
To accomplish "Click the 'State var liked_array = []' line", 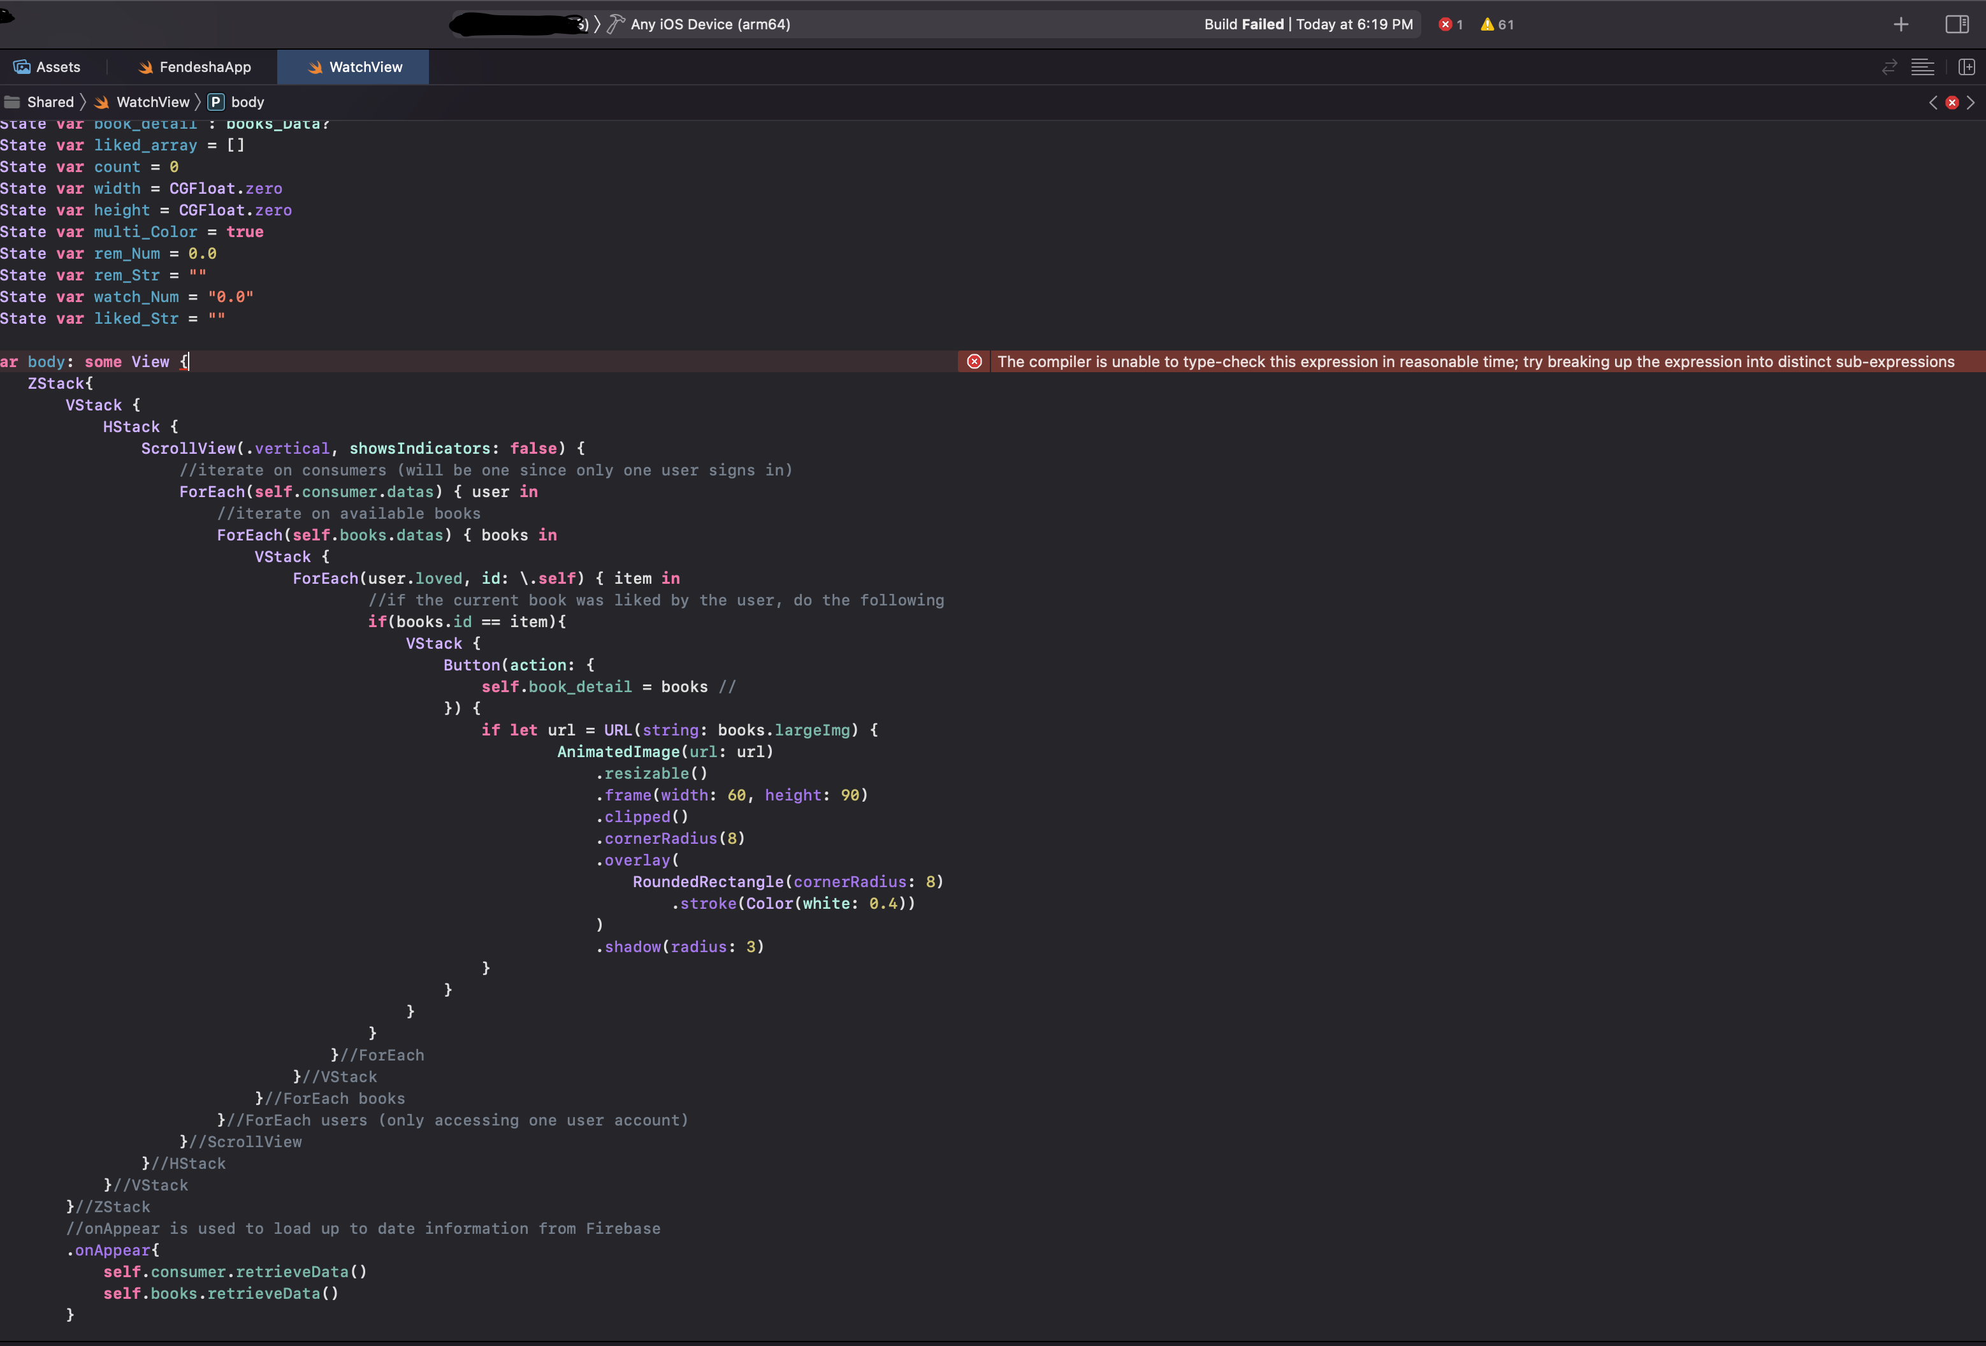I will click(122, 145).
